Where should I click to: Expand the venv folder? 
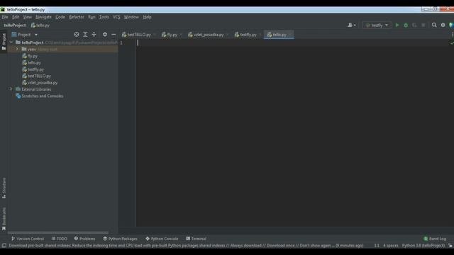(17, 49)
